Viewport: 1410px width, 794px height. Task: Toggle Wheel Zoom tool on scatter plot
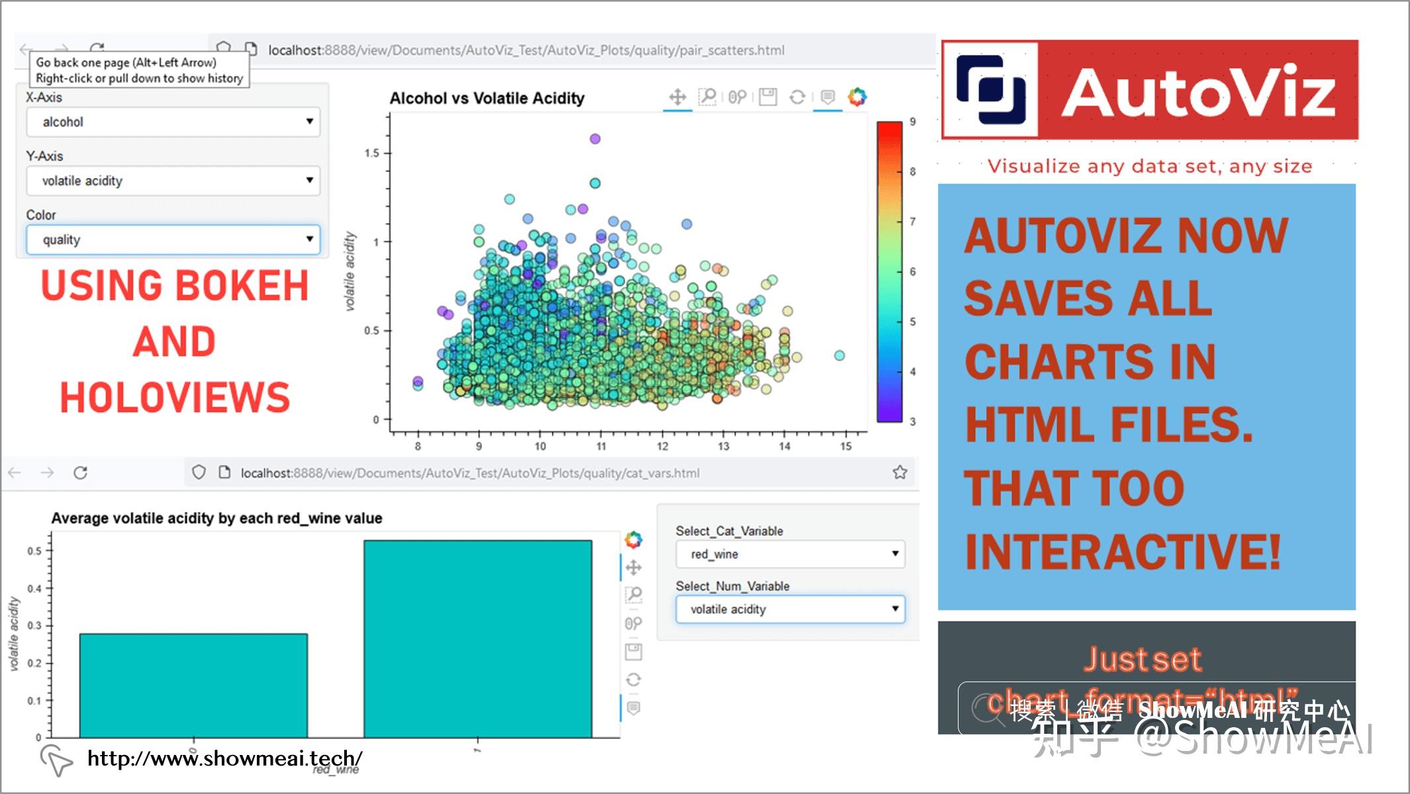tap(737, 97)
